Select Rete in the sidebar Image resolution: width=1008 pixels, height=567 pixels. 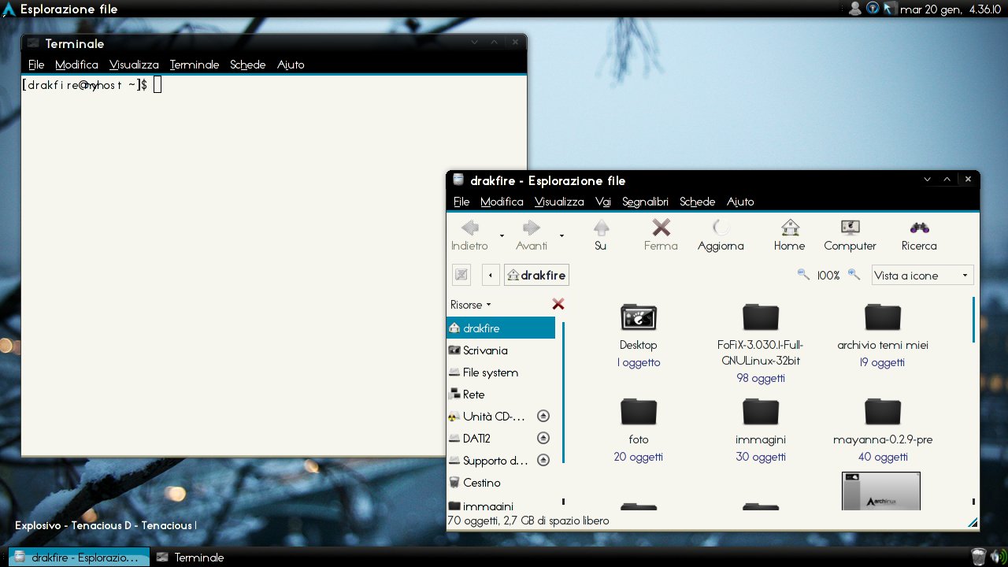pos(501,395)
